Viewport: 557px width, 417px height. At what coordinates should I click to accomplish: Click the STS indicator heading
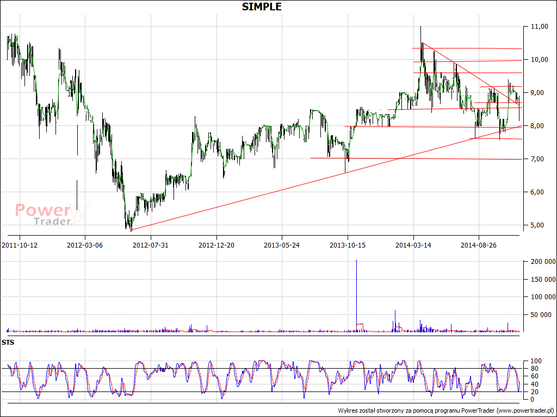click(8, 343)
